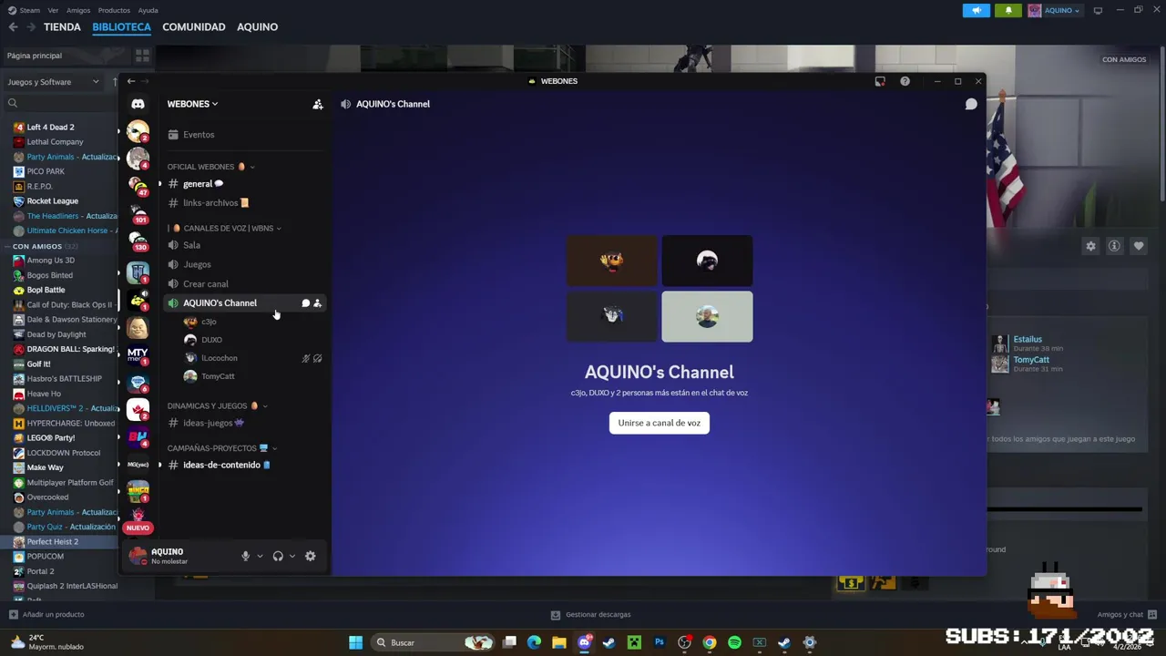
Task: Mute microphone in Discord user panel
Action: tap(245, 556)
